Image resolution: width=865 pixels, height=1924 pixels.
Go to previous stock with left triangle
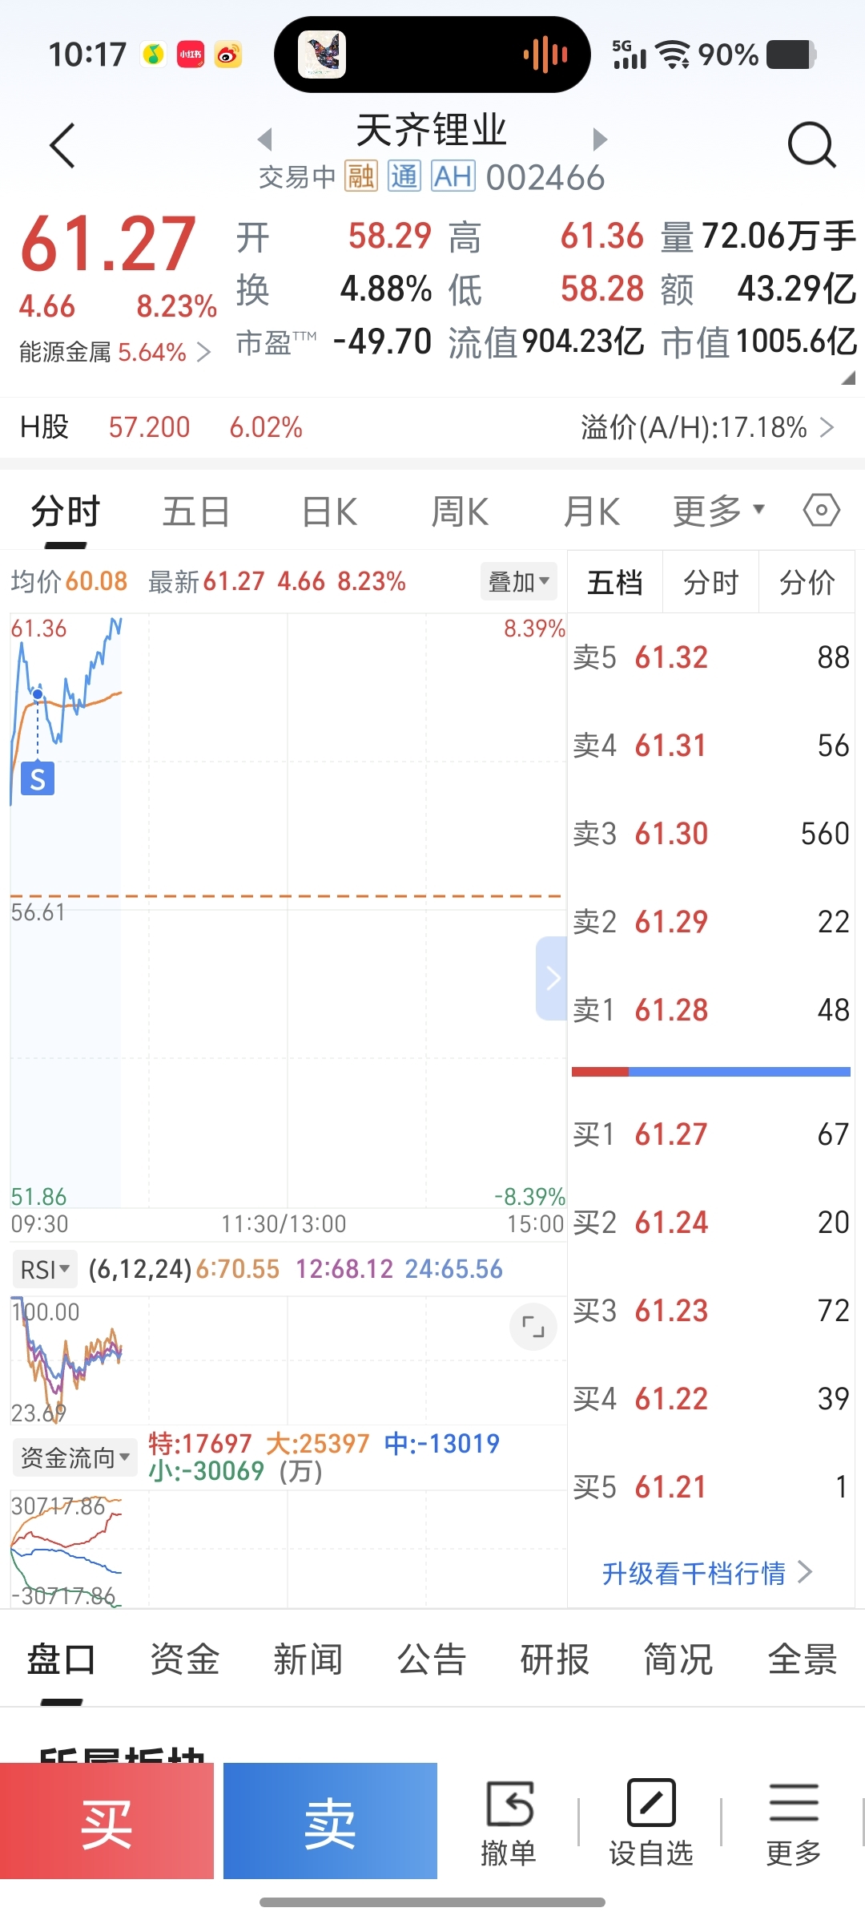click(265, 139)
